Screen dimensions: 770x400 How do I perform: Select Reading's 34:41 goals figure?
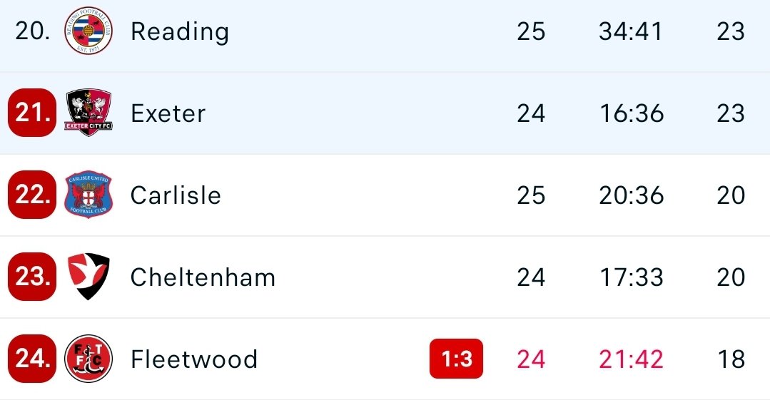pos(631,31)
